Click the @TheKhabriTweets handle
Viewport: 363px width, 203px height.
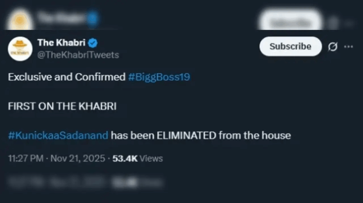[78, 55]
